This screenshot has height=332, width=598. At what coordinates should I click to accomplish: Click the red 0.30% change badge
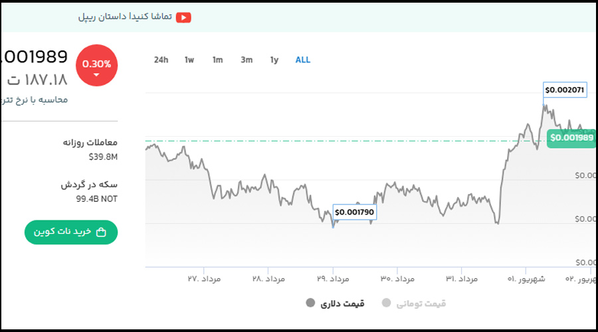pos(97,65)
